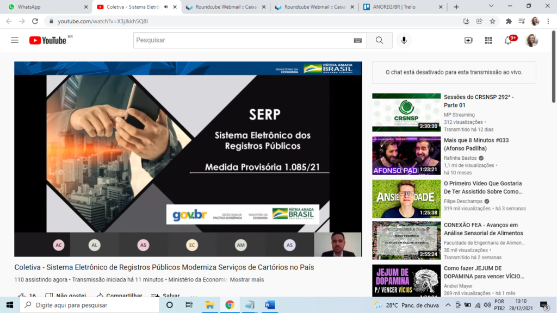Mute the Coletiva tab using its speaker icon
Screen dimensions: 557x313
166,7
